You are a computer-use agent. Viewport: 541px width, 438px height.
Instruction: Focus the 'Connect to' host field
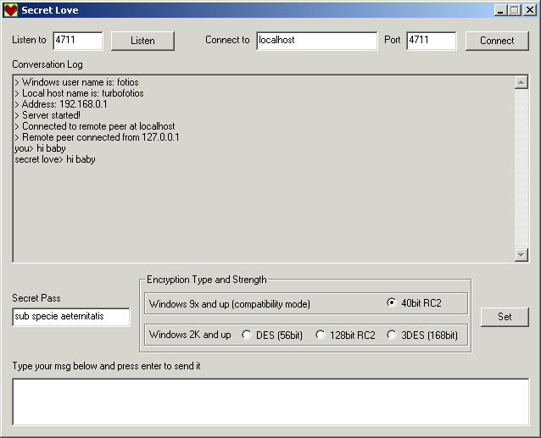(x=316, y=41)
